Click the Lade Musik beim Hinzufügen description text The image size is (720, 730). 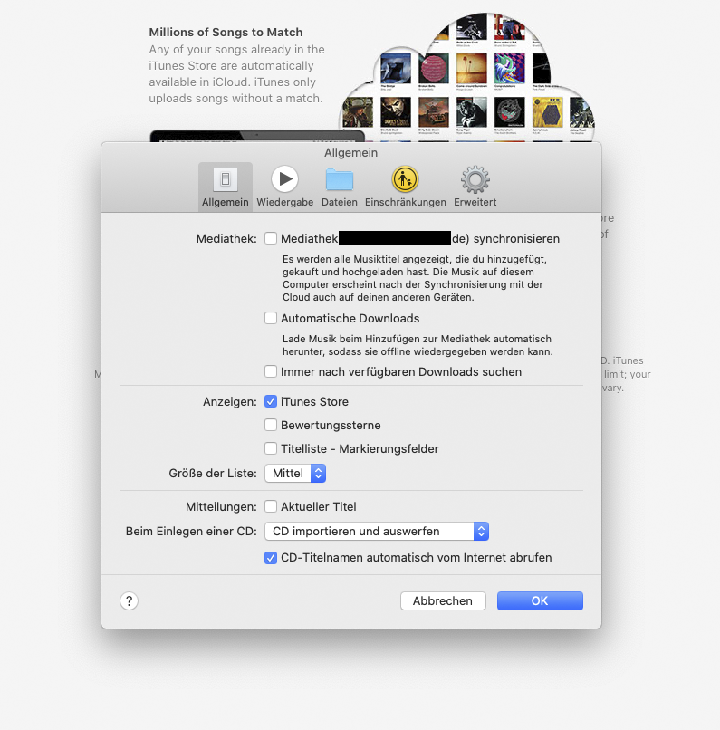point(418,345)
